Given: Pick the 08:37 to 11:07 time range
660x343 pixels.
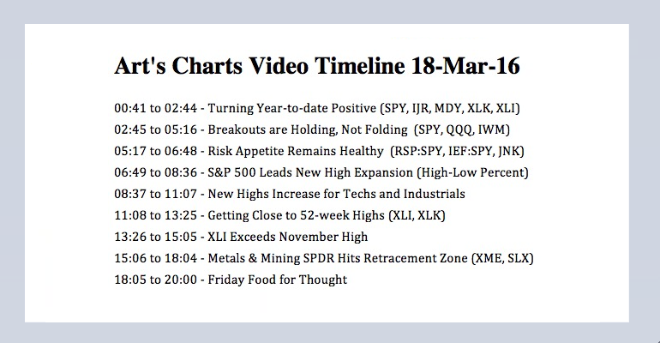Looking at the screenshot, I should [x=155, y=195].
